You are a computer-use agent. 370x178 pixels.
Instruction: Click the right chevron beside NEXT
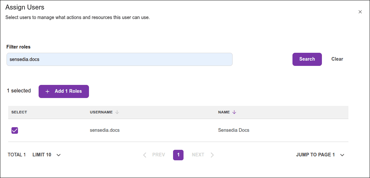point(212,155)
